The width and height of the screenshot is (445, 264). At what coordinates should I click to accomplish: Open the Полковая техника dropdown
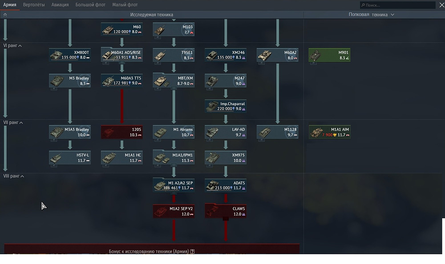371,15
